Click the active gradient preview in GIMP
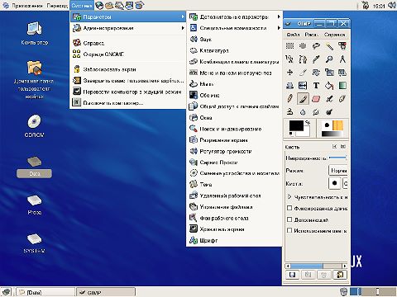Viewport: 397px width, 297px height. click(332, 134)
